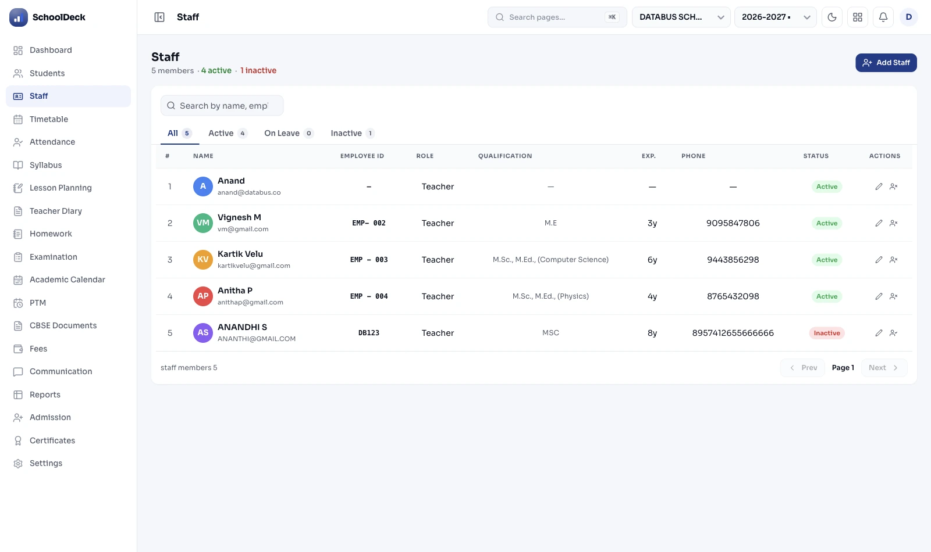Click user action icon for ANANDHI S
The image size is (931, 552).
point(894,333)
